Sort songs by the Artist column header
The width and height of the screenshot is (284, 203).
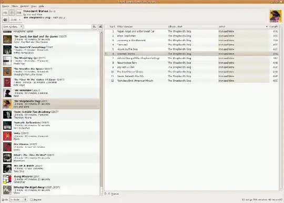[243, 27]
